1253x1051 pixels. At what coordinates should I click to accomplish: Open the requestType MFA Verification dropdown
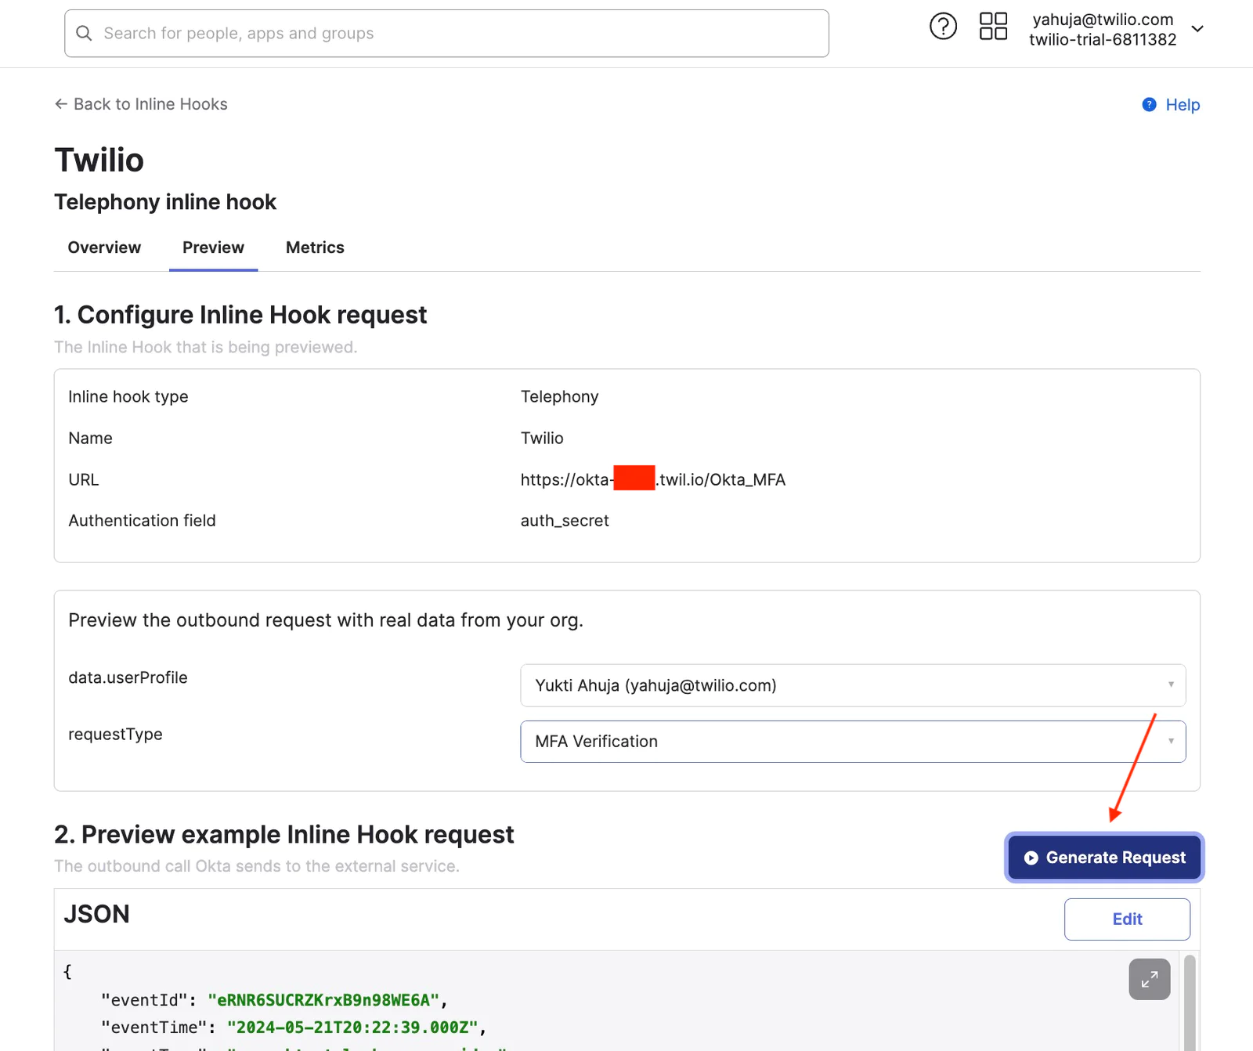(852, 742)
